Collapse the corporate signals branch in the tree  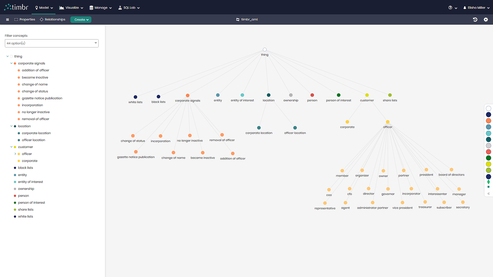click(11, 63)
